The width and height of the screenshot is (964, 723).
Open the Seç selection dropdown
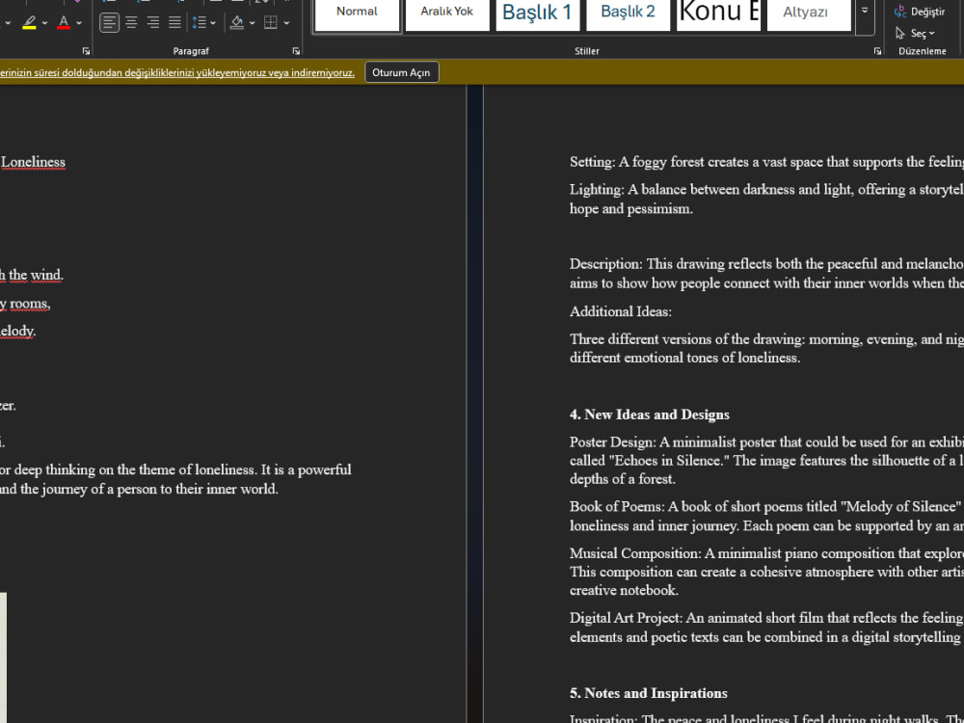[x=916, y=33]
